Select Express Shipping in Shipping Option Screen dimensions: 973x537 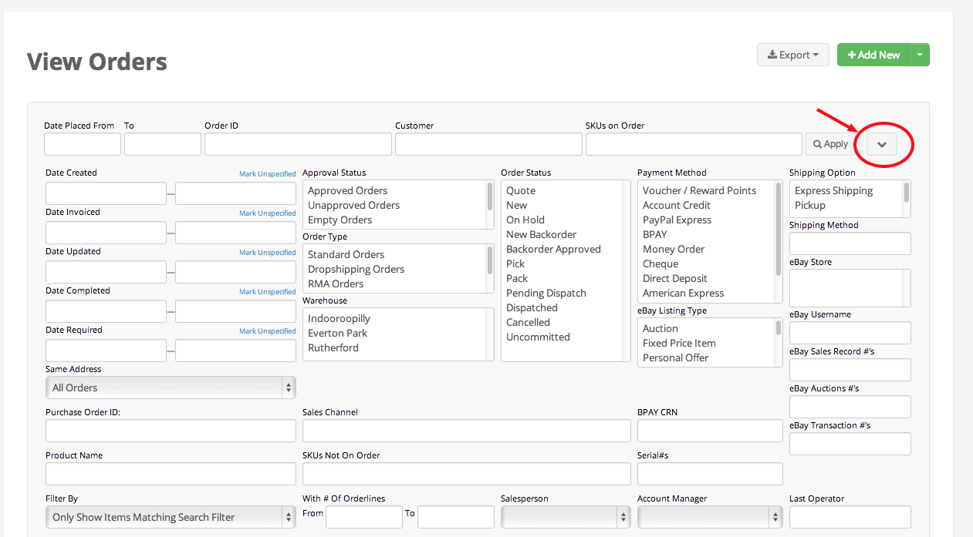pyautogui.click(x=834, y=190)
